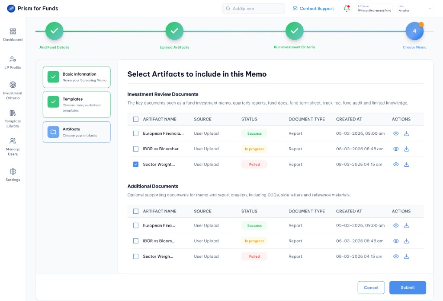Screen dimensions: 443x301
Task: Download European Financia... in Investment Review Documents
Action: pyautogui.click(x=407, y=133)
